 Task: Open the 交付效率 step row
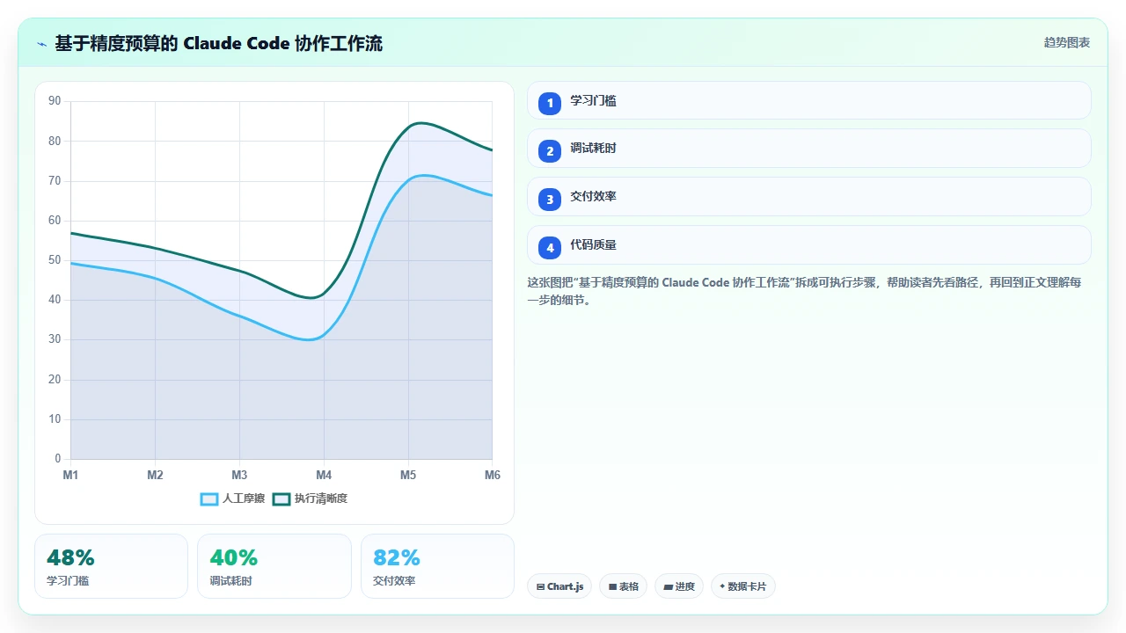809,197
